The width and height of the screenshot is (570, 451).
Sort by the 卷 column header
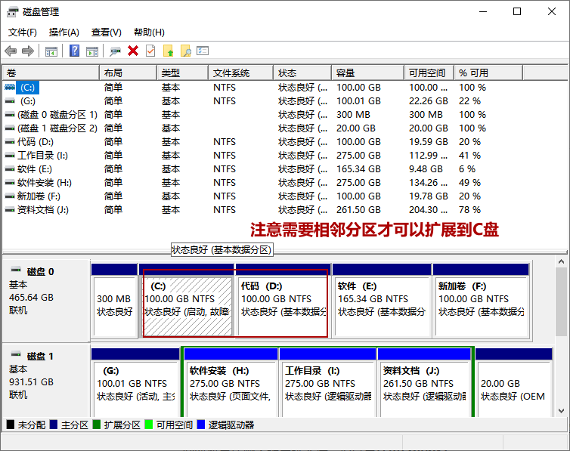tap(51, 73)
